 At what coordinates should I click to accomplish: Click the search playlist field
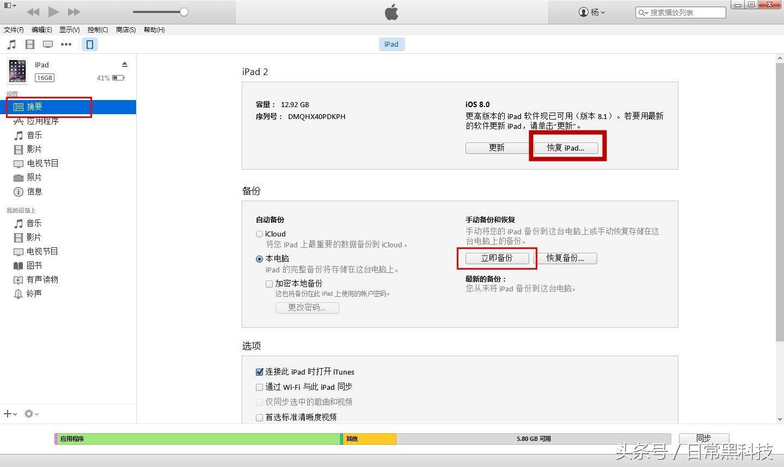click(x=681, y=12)
